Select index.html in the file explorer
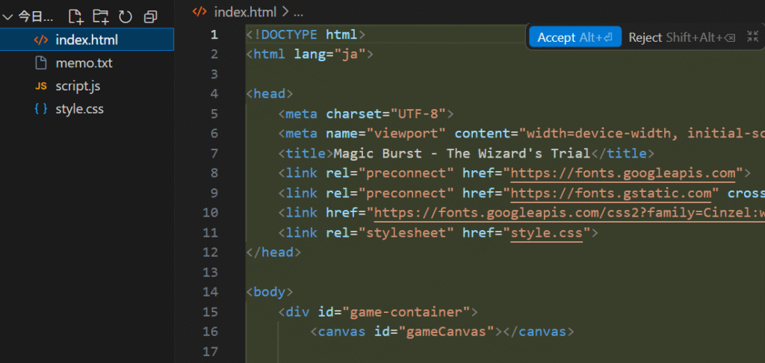 pyautogui.click(x=87, y=40)
